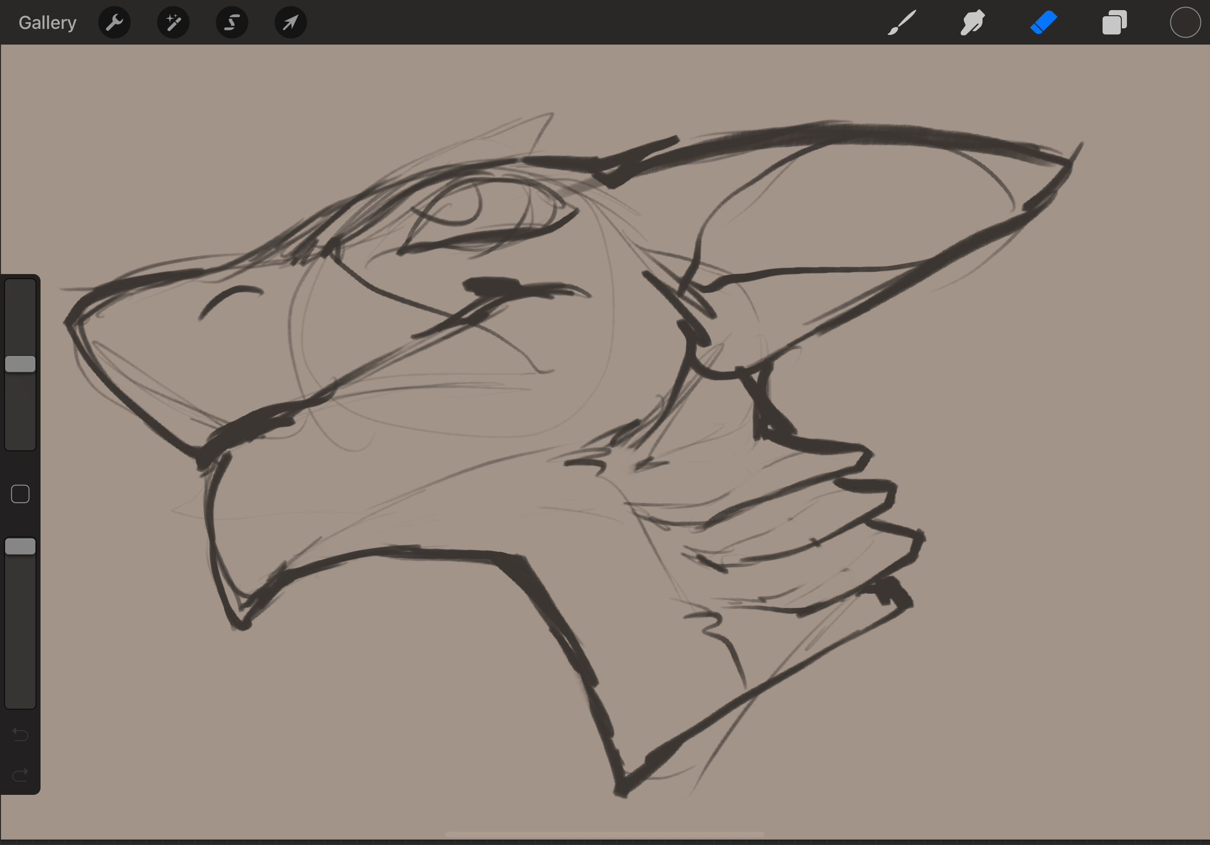Screen dimensions: 1210x845
Task: Tap the blue Eraser tool
Action: 1043,23
